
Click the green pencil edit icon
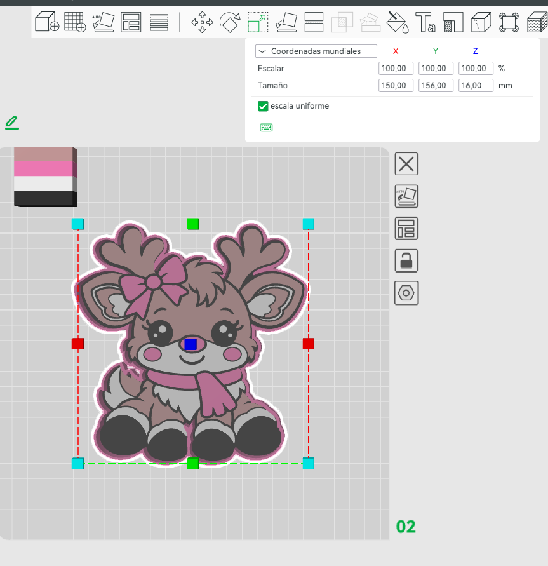click(x=12, y=123)
